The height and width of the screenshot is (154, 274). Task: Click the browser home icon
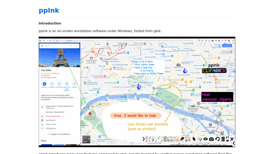coord(40,40)
